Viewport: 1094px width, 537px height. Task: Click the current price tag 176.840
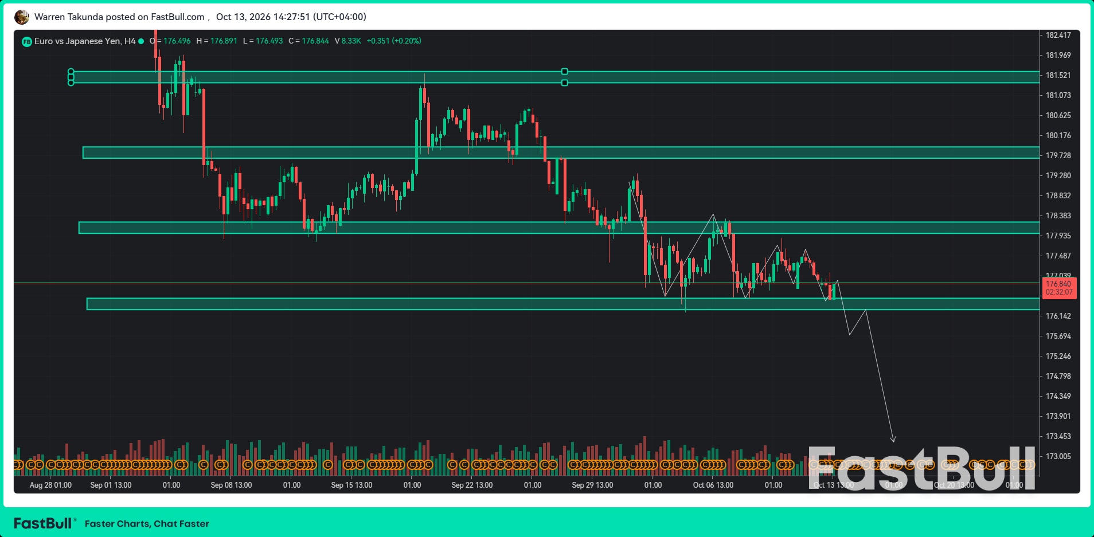(1058, 284)
